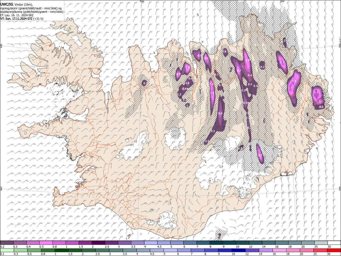Click the '1.3' value in the eastern snowfall patch
The height and width of the screenshot is (256, 341).
coord(316,92)
